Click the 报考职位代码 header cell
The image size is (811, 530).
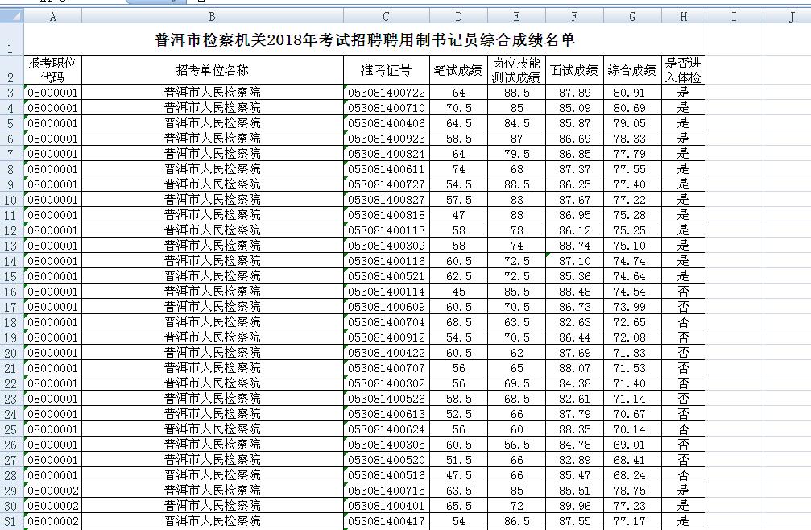[x=52, y=70]
